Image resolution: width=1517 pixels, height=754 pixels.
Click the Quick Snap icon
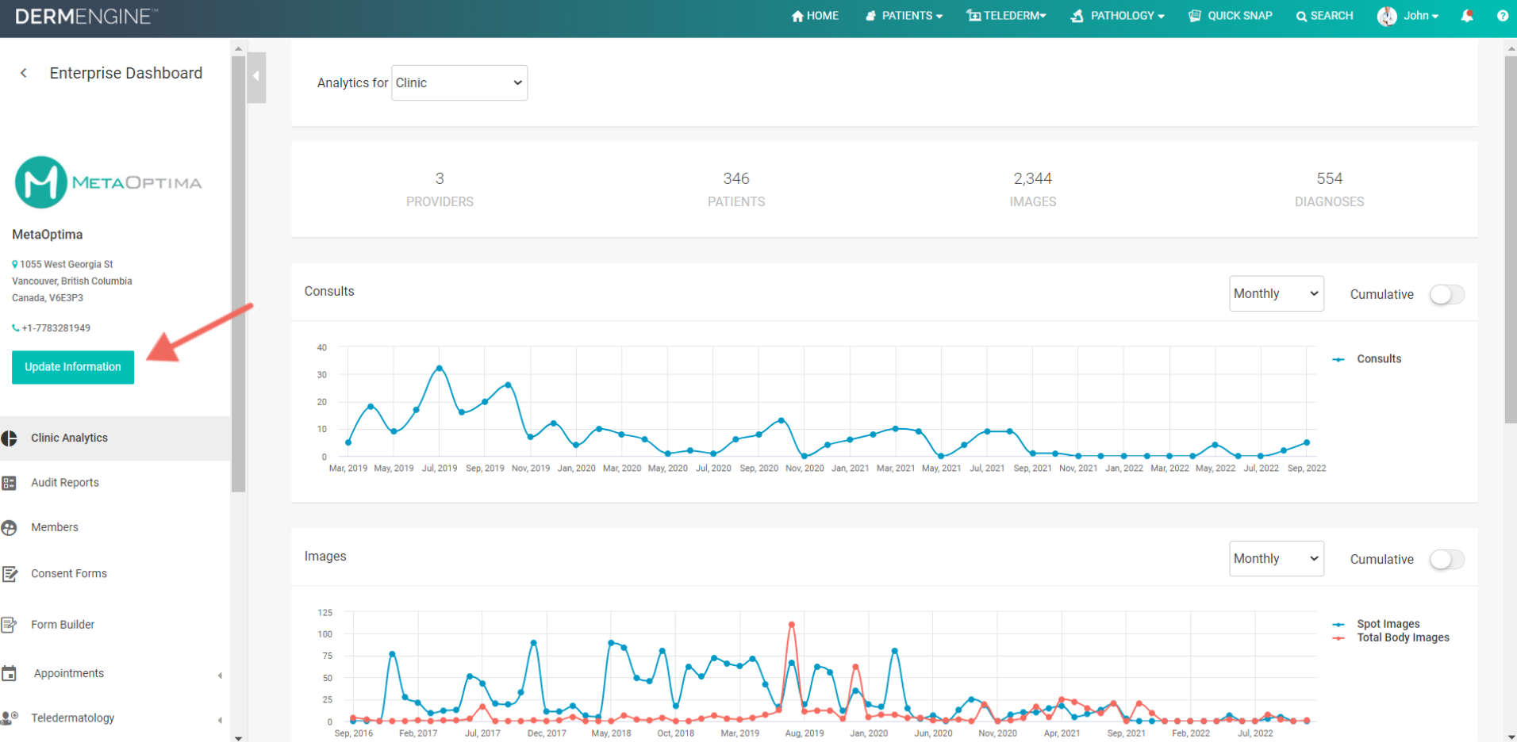click(x=1194, y=16)
